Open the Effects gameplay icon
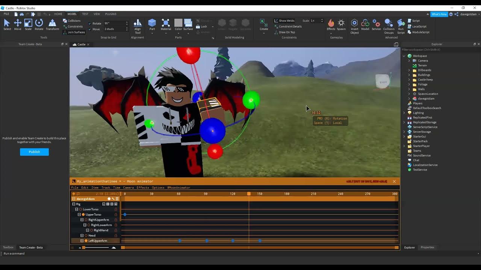The height and width of the screenshot is (270, 481). click(x=331, y=25)
